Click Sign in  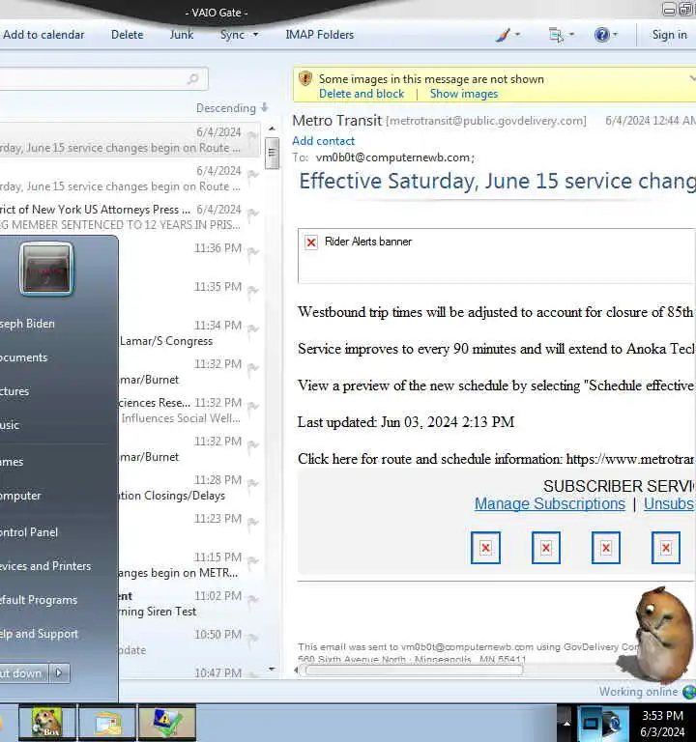(669, 35)
